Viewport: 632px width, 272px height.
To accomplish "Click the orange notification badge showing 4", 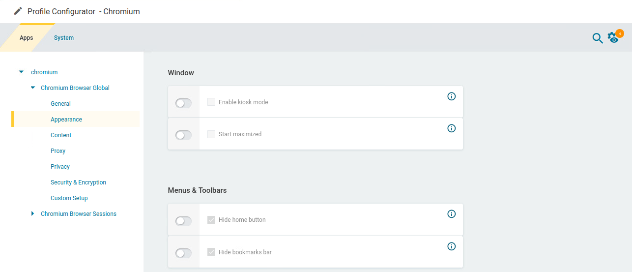I will coord(620,33).
